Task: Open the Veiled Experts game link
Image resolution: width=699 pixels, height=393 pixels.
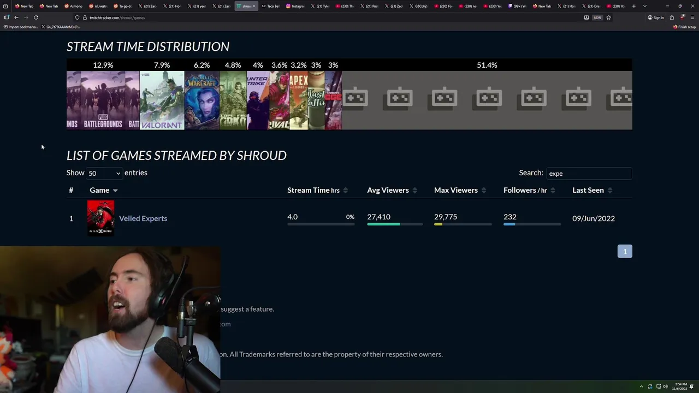Action: 143,218
